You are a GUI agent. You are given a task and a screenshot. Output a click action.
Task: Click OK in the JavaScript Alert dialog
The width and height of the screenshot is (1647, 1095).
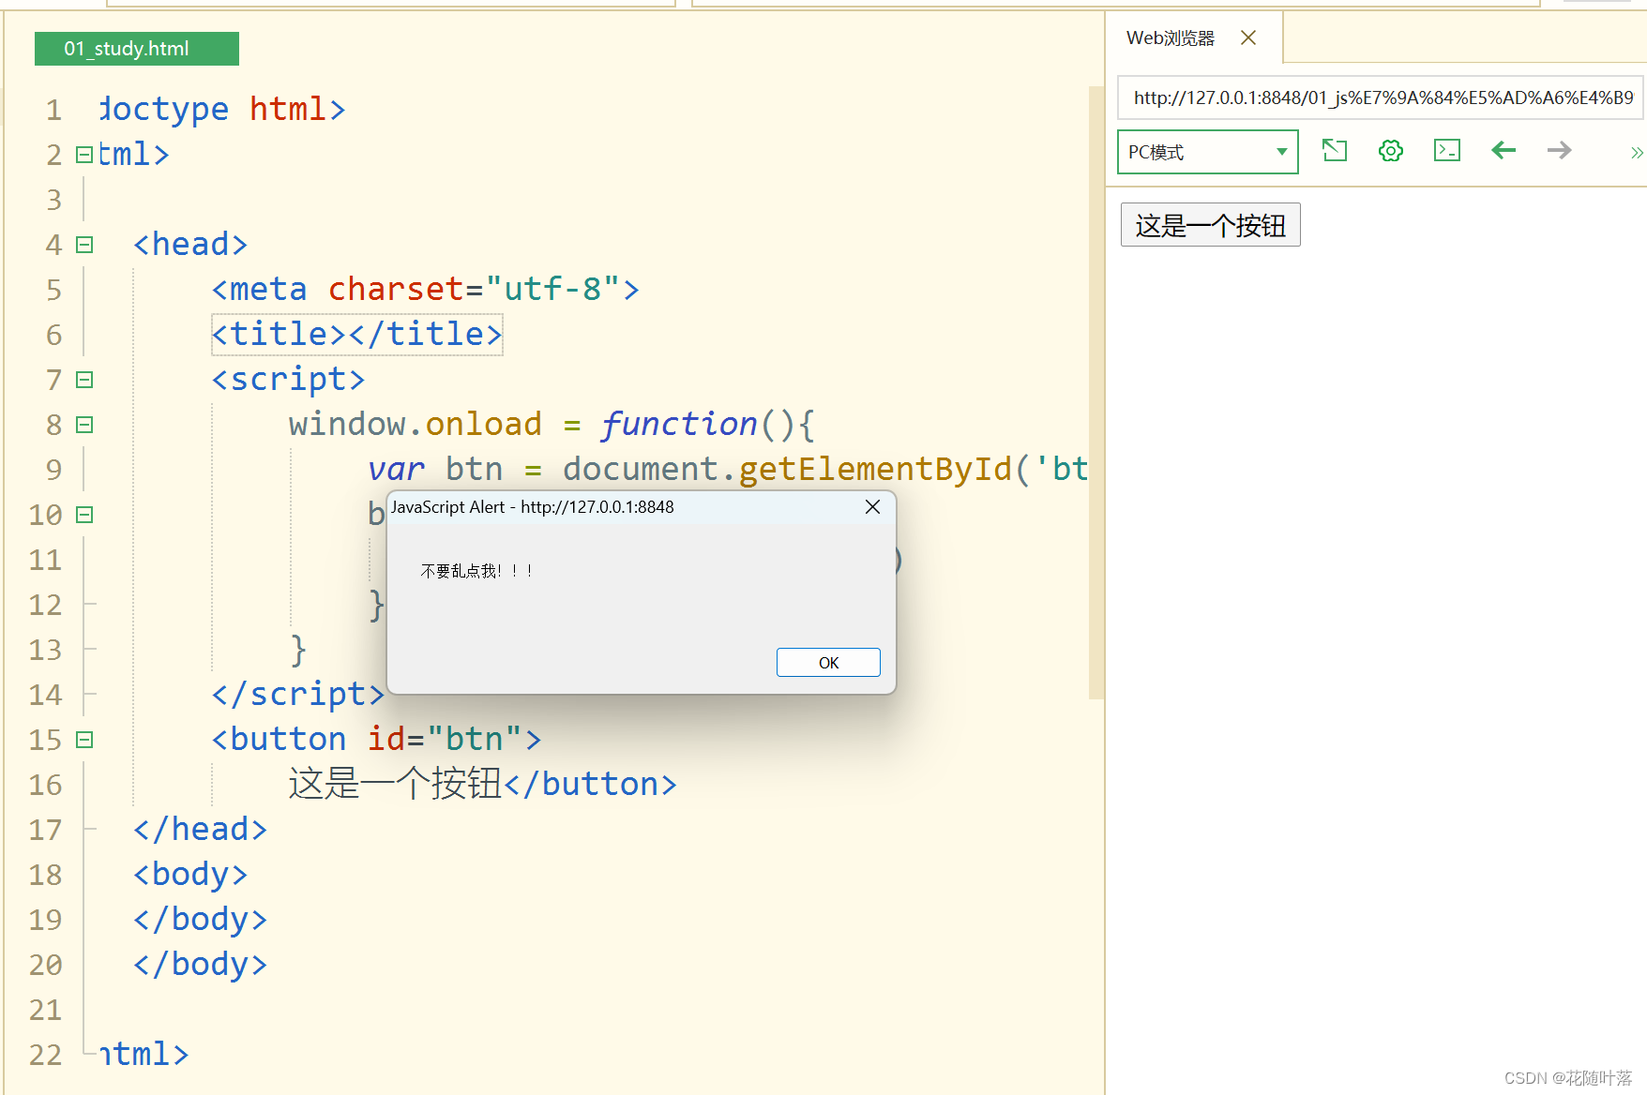[x=828, y=662]
